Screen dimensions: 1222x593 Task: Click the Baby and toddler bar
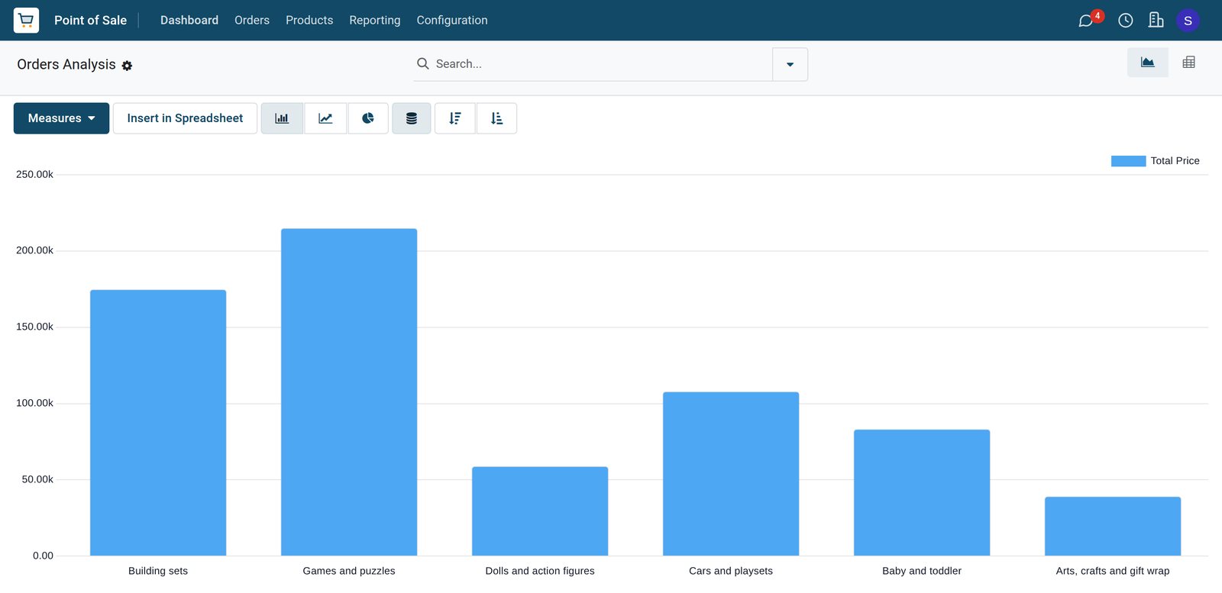[922, 492]
